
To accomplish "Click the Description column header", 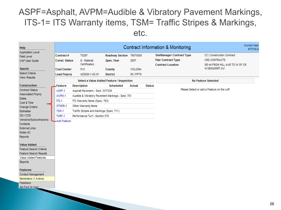I will [x=80, y=86].
